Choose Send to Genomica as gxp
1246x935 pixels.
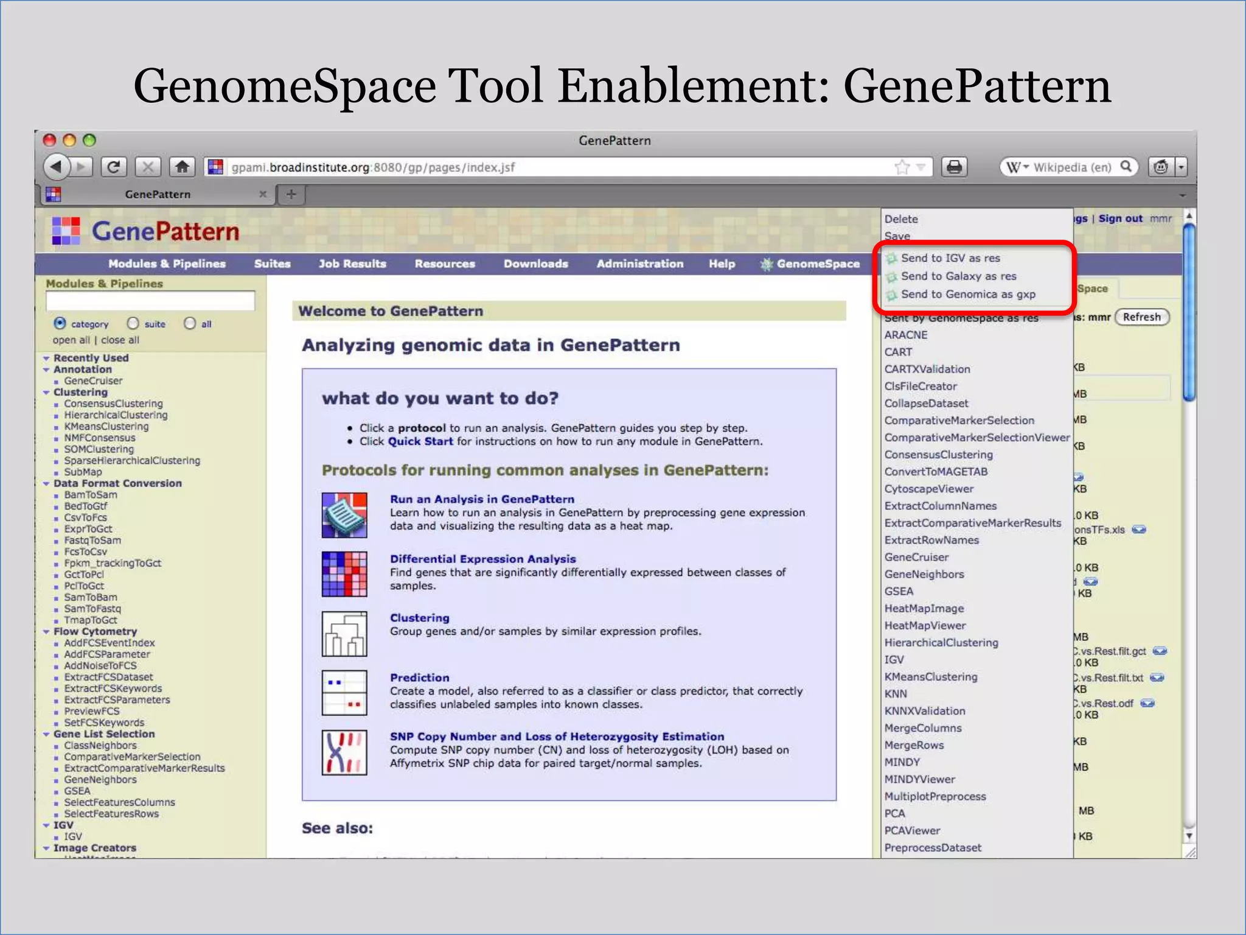coord(968,294)
